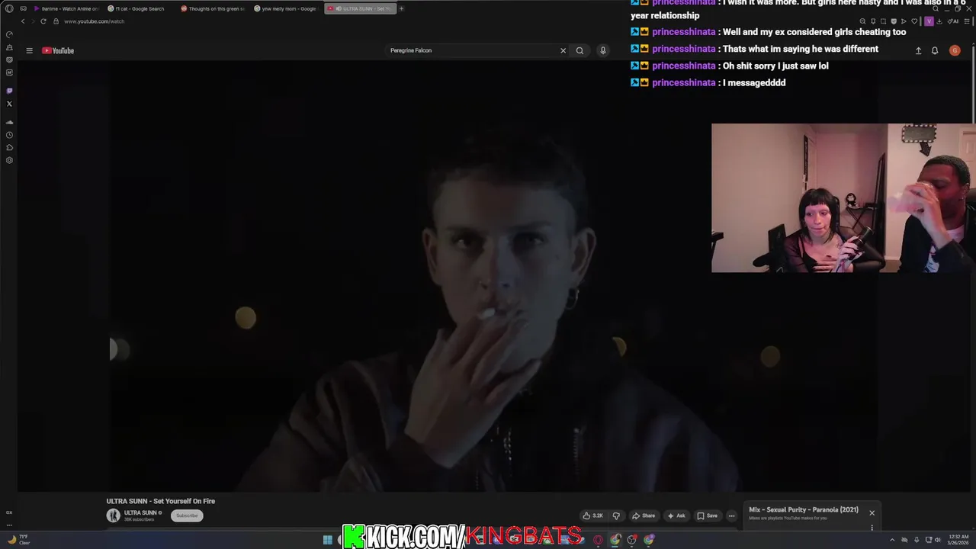Click the Share button under the video
This screenshot has width=976, height=549.
tap(644, 515)
